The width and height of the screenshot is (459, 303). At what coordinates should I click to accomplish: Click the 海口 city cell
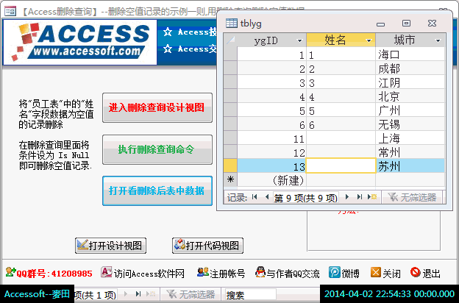pyautogui.click(x=410, y=54)
